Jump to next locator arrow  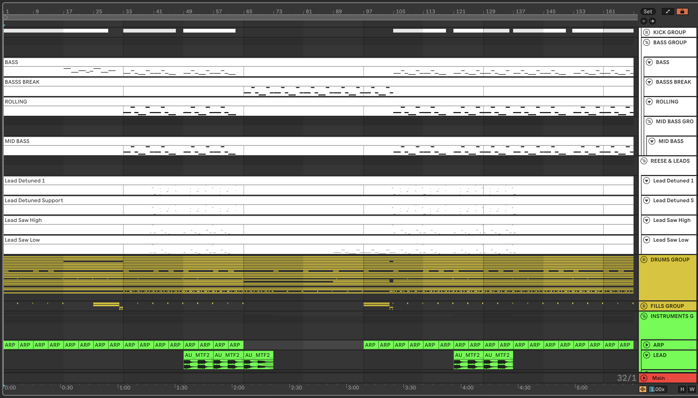pos(652,21)
